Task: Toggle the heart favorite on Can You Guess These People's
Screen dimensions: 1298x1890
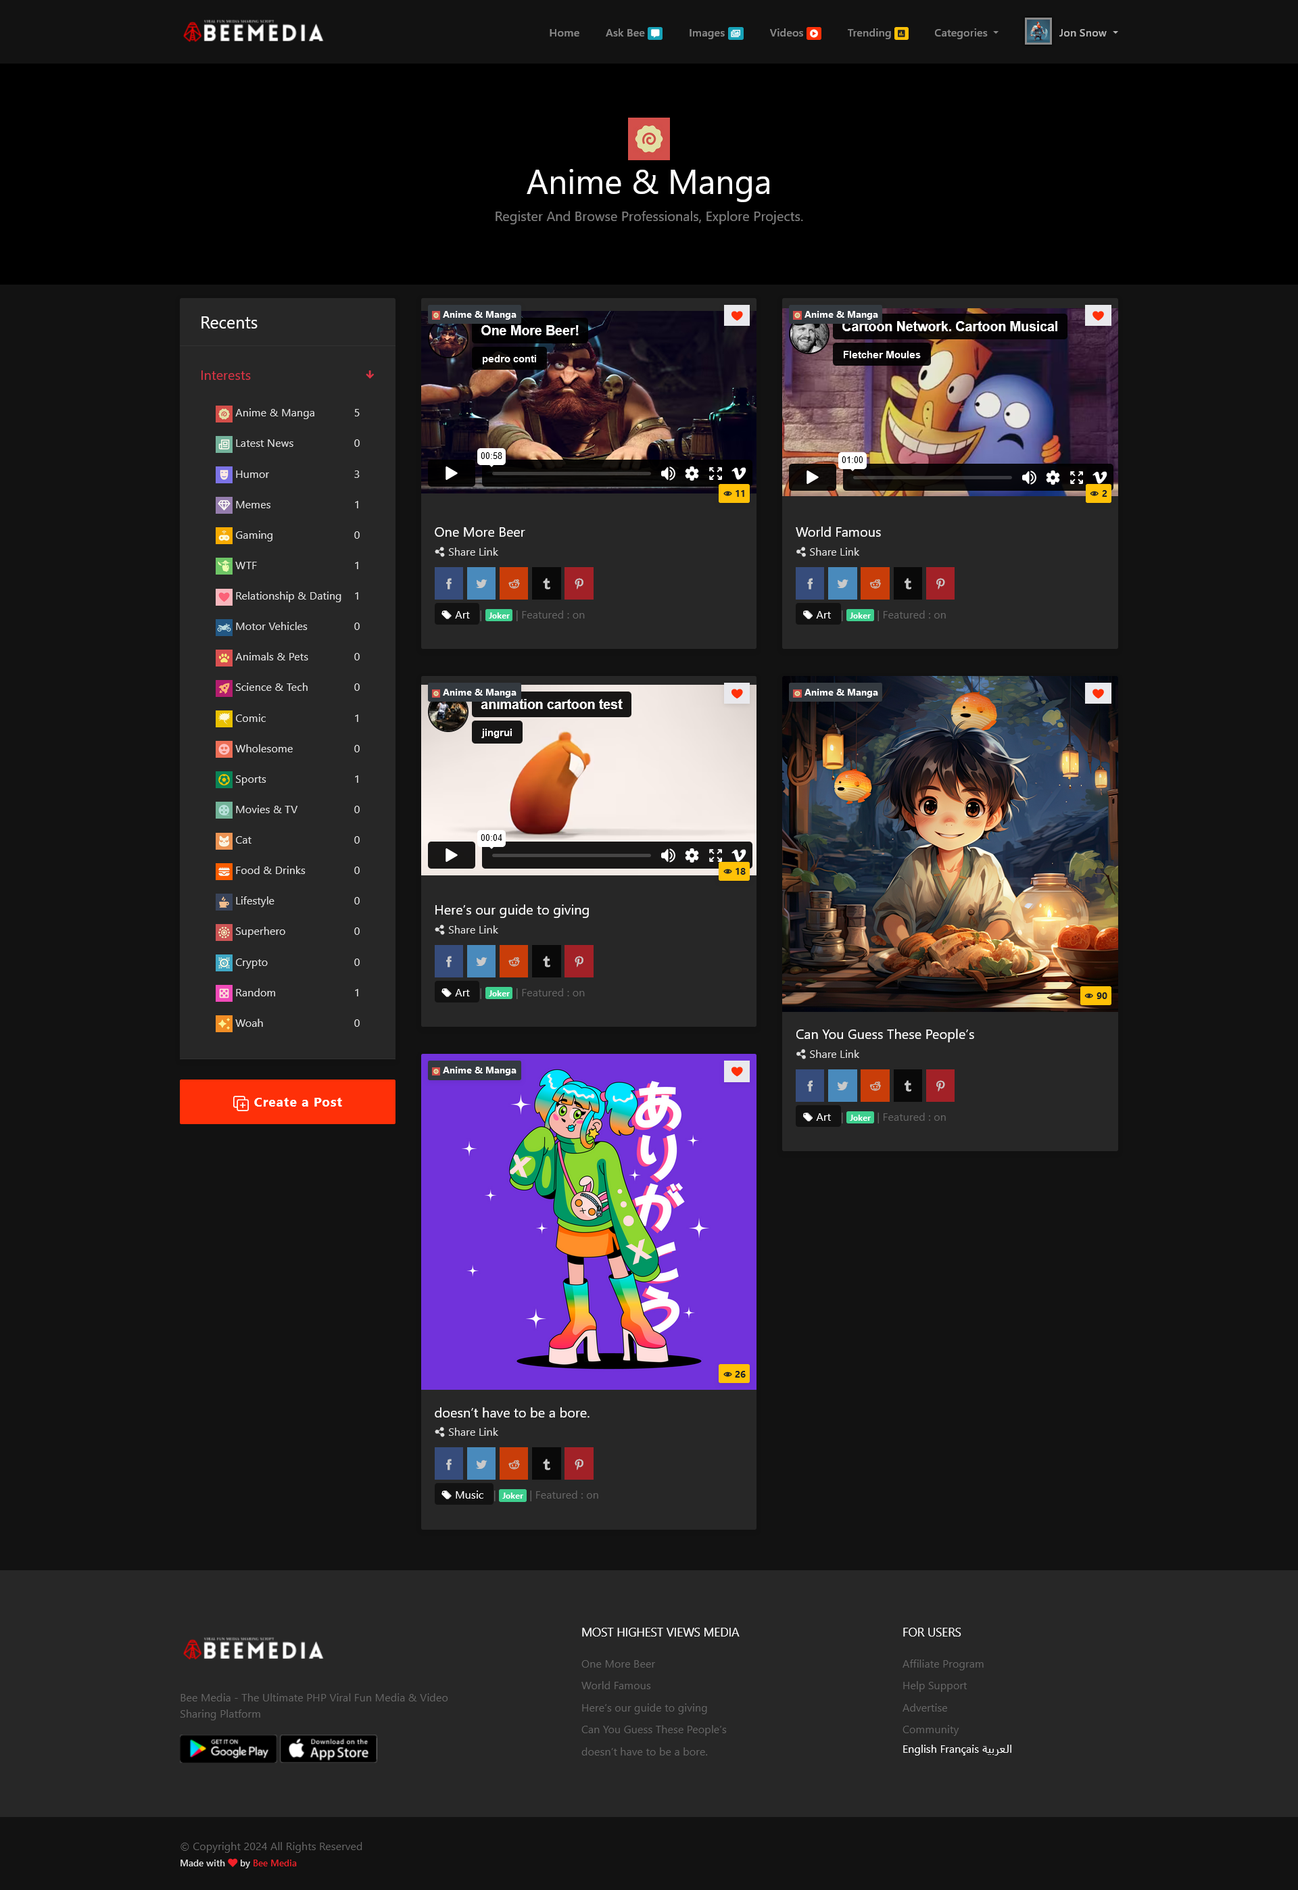Action: pyautogui.click(x=1097, y=694)
